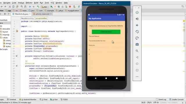
Task: Change CRLF line separator in status bar
Action: 149,103
